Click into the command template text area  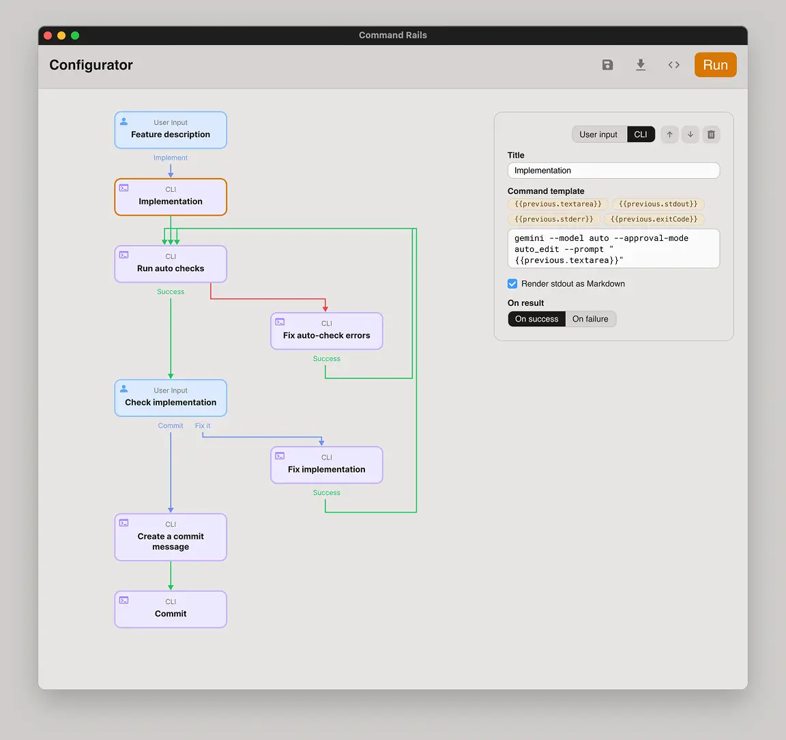coord(613,249)
